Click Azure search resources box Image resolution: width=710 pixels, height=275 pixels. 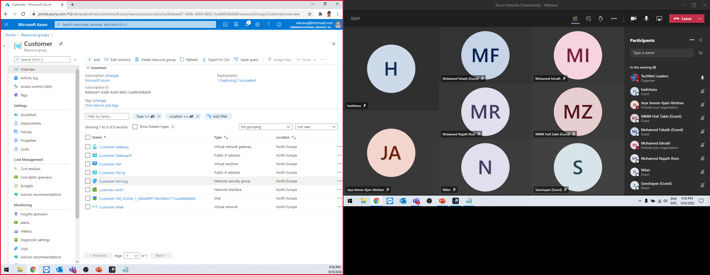[135, 24]
